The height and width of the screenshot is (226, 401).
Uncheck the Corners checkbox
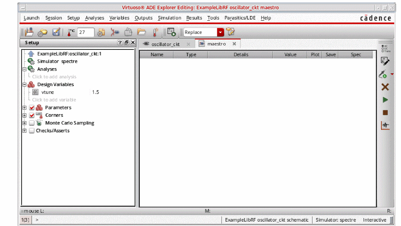click(x=32, y=115)
